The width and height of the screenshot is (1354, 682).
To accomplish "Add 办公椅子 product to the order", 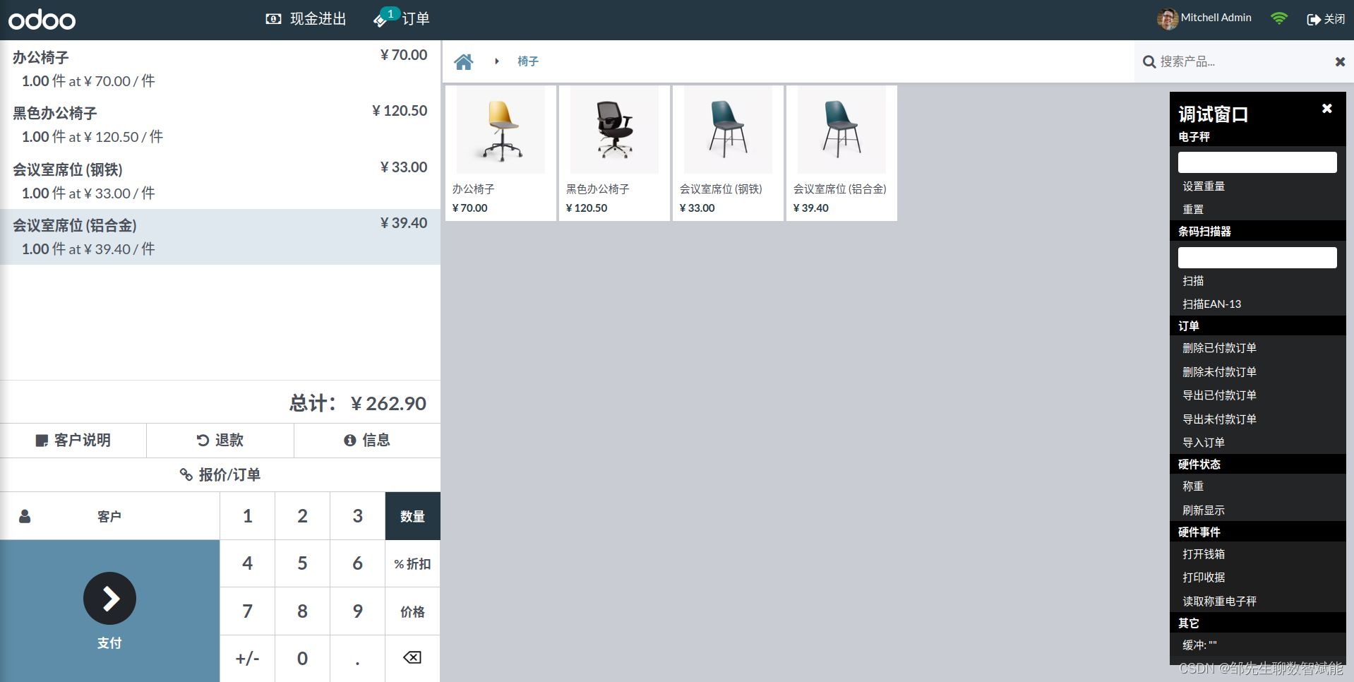I will pyautogui.click(x=501, y=152).
